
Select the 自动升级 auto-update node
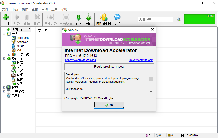pos(23,54)
